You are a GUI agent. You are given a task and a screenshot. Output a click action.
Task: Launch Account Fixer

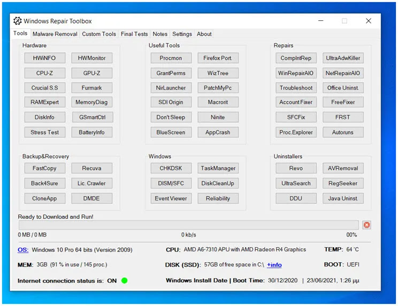tap(296, 102)
